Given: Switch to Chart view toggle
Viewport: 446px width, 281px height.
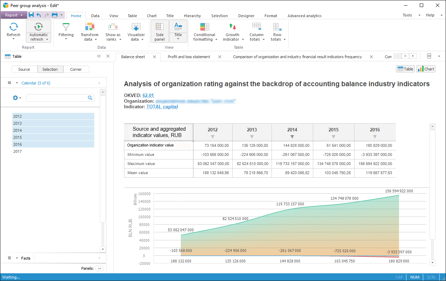Looking at the screenshot, I should (426, 69).
